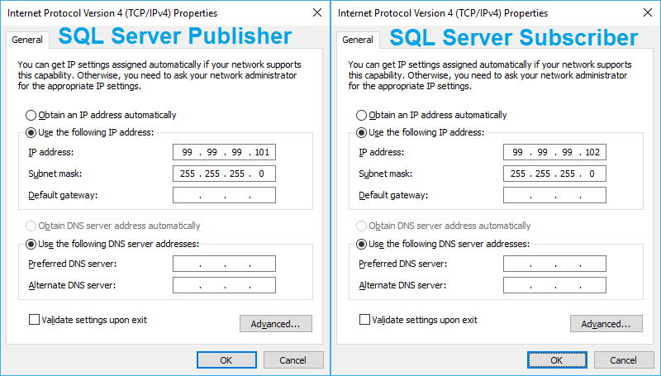Screen dimensions: 661x376
Task: Click the IP address field showing 99.99.99.101
Action: (224, 152)
